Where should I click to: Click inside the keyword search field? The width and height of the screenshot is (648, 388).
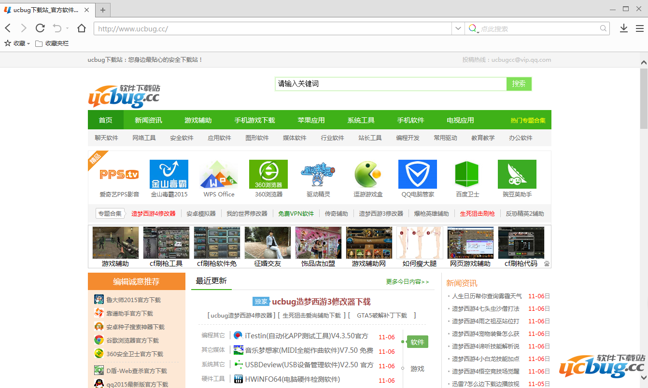(x=390, y=83)
